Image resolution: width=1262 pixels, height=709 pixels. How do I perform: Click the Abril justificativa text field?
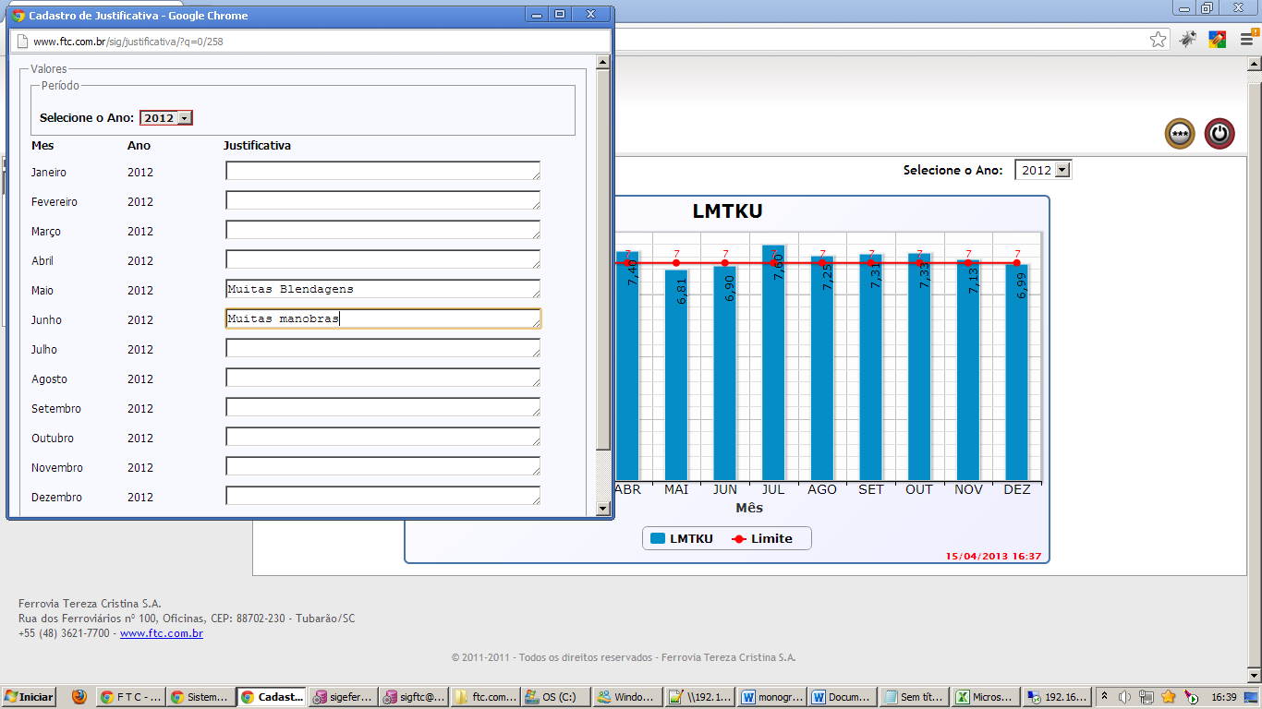click(383, 259)
